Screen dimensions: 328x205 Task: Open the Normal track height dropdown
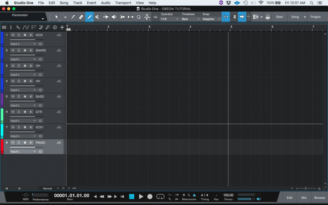coord(51,188)
